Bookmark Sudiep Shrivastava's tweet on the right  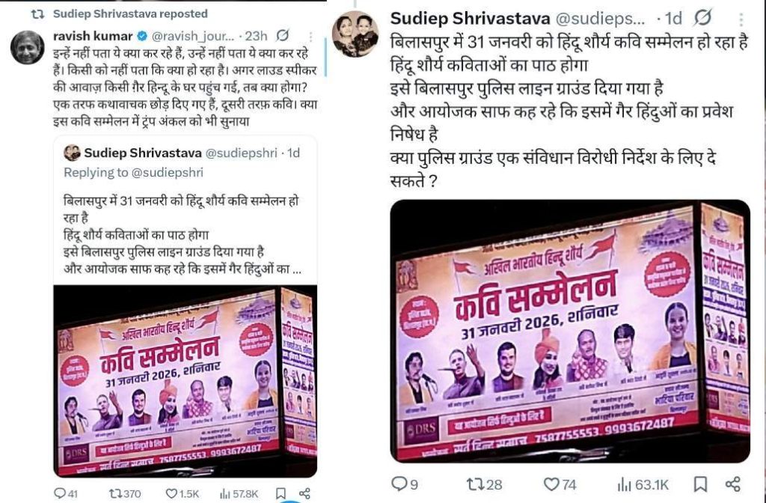[700, 484]
